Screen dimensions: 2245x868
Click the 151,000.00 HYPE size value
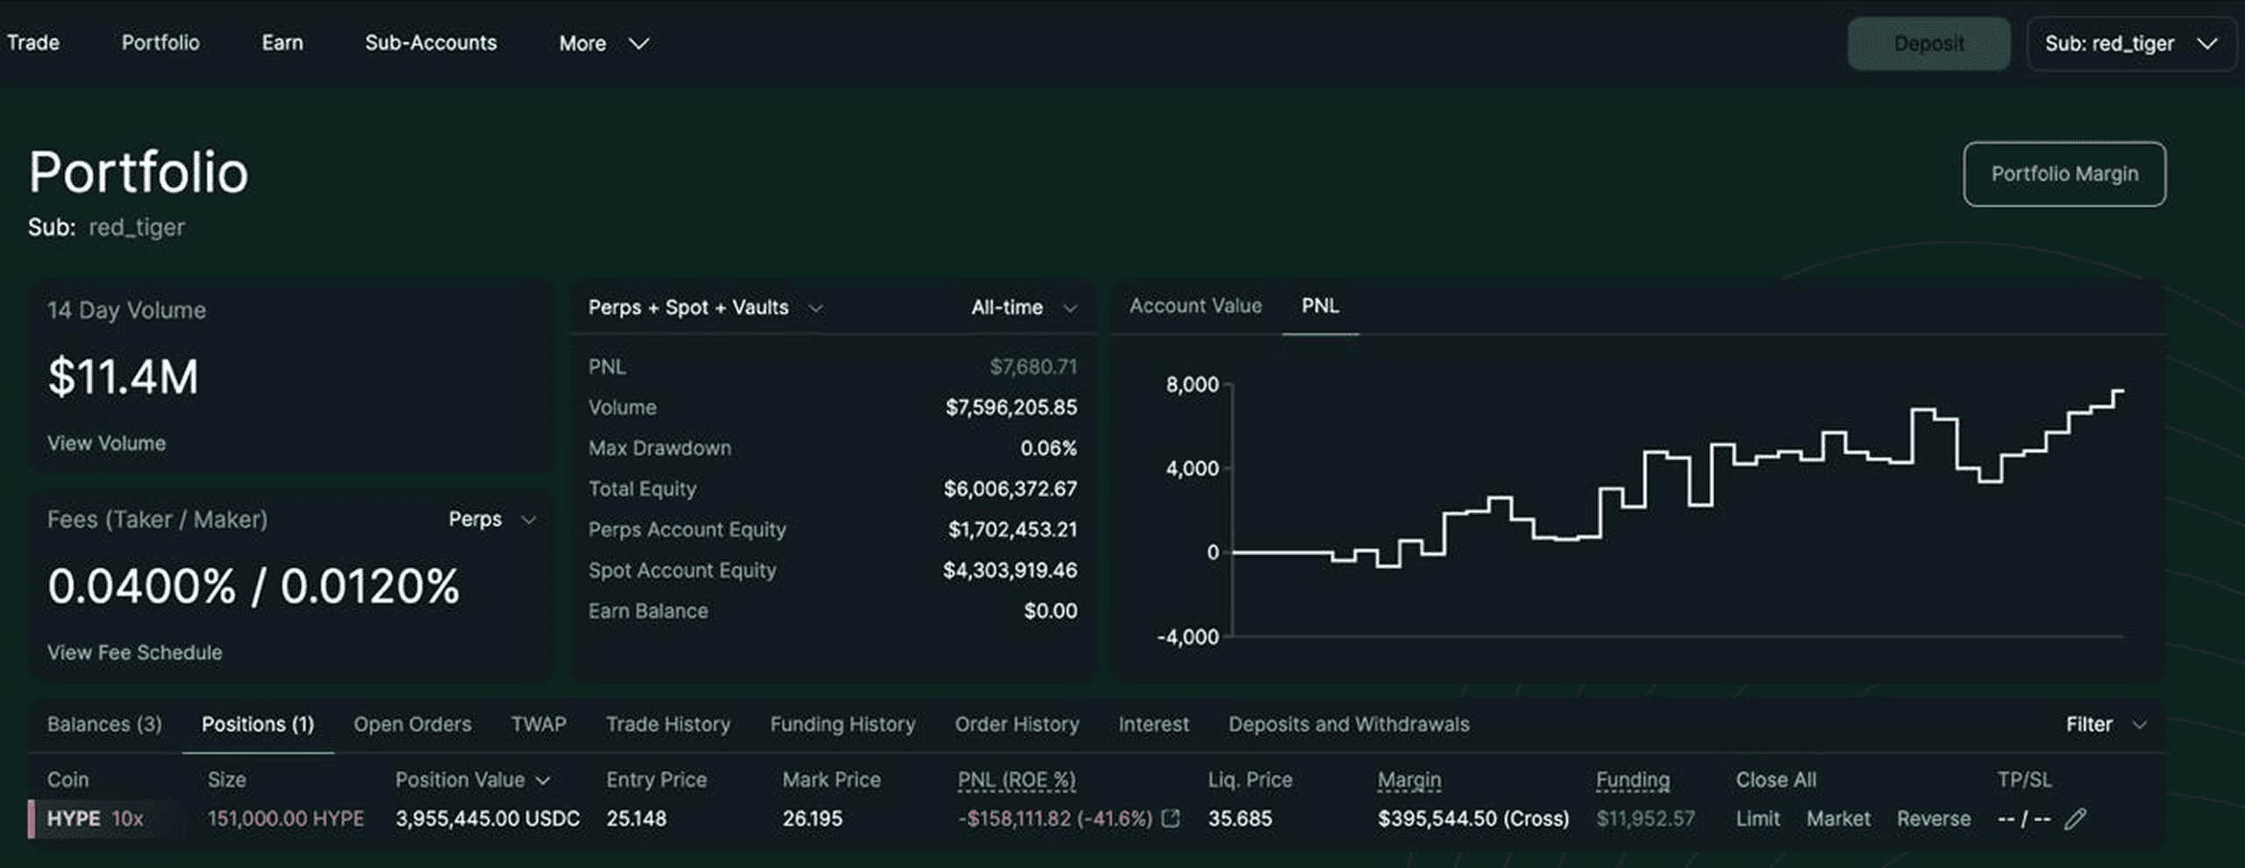point(286,819)
